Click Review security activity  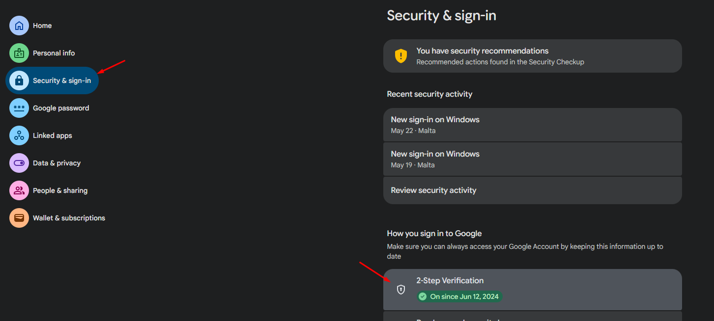click(533, 190)
